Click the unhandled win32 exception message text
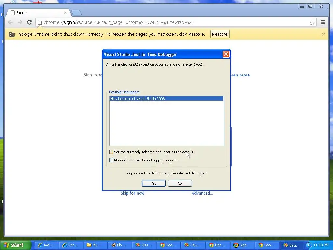The image size is (333, 250). click(155, 64)
